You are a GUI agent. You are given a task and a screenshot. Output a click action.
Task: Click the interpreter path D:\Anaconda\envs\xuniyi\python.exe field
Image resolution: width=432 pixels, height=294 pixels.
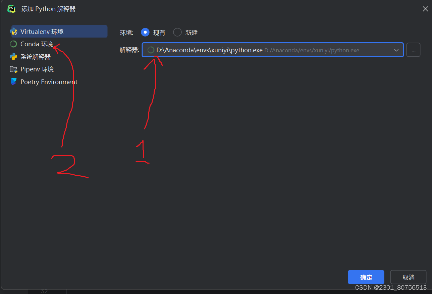coord(273,50)
